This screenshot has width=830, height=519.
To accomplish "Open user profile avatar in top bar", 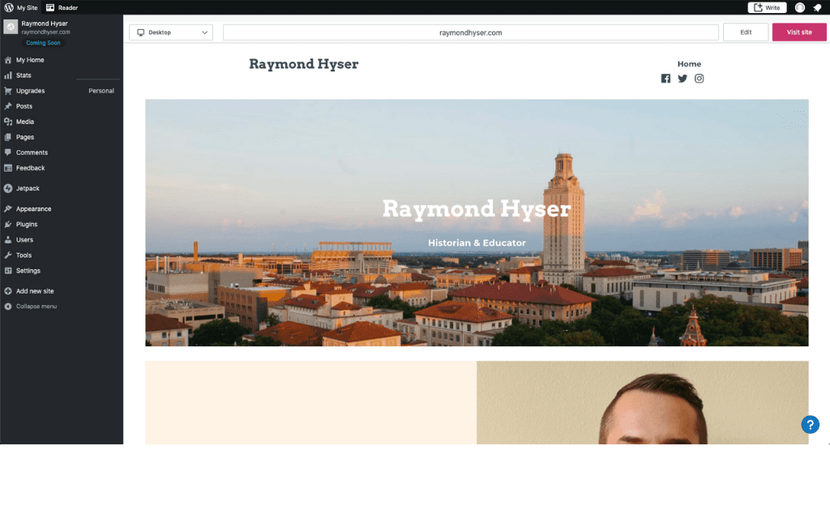I will [x=800, y=7].
